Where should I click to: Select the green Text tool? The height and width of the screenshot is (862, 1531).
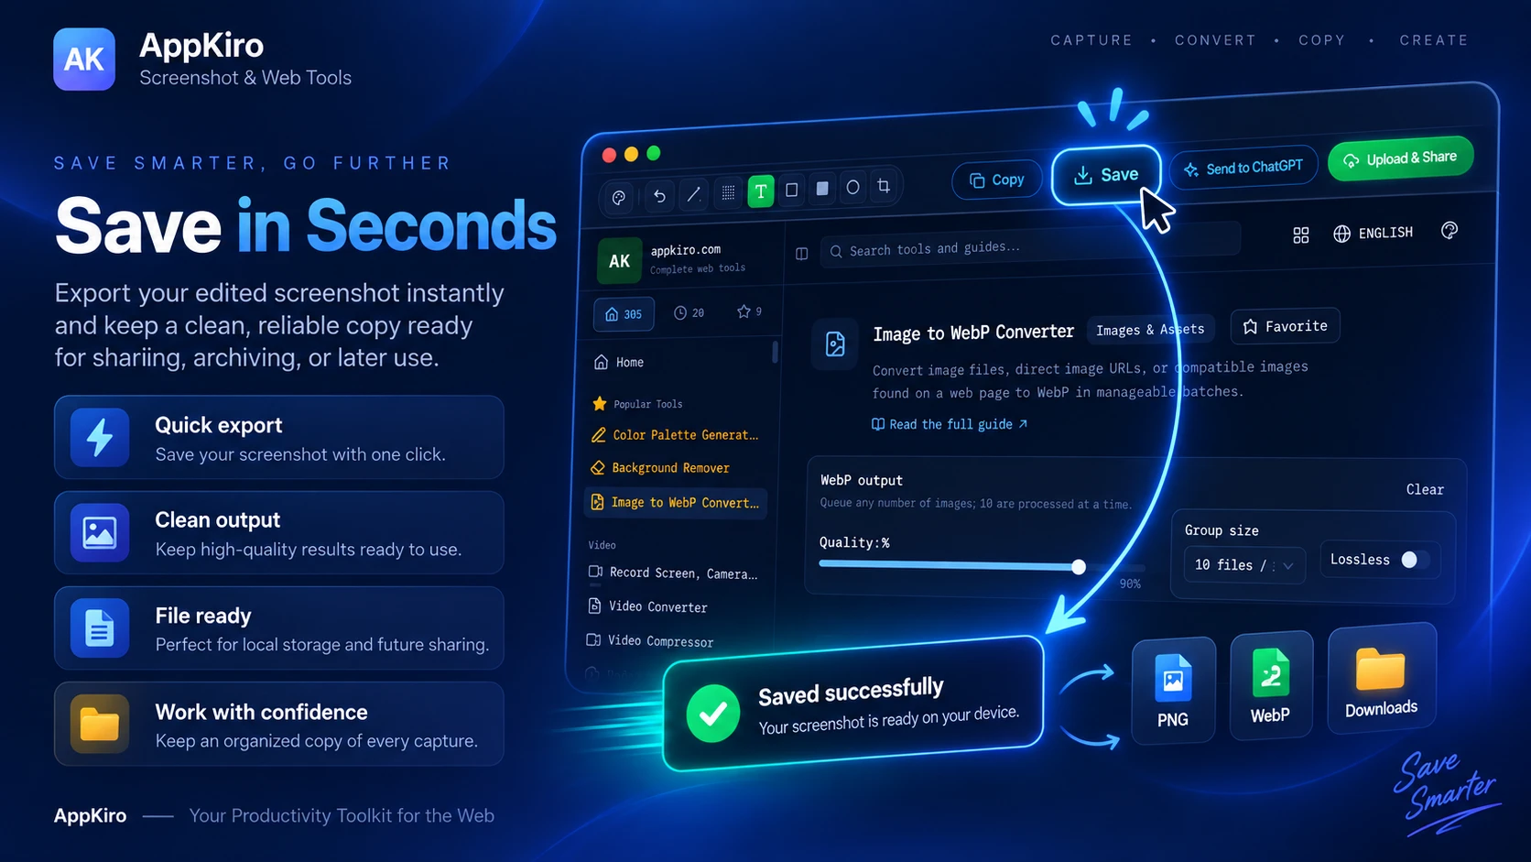coord(761,191)
